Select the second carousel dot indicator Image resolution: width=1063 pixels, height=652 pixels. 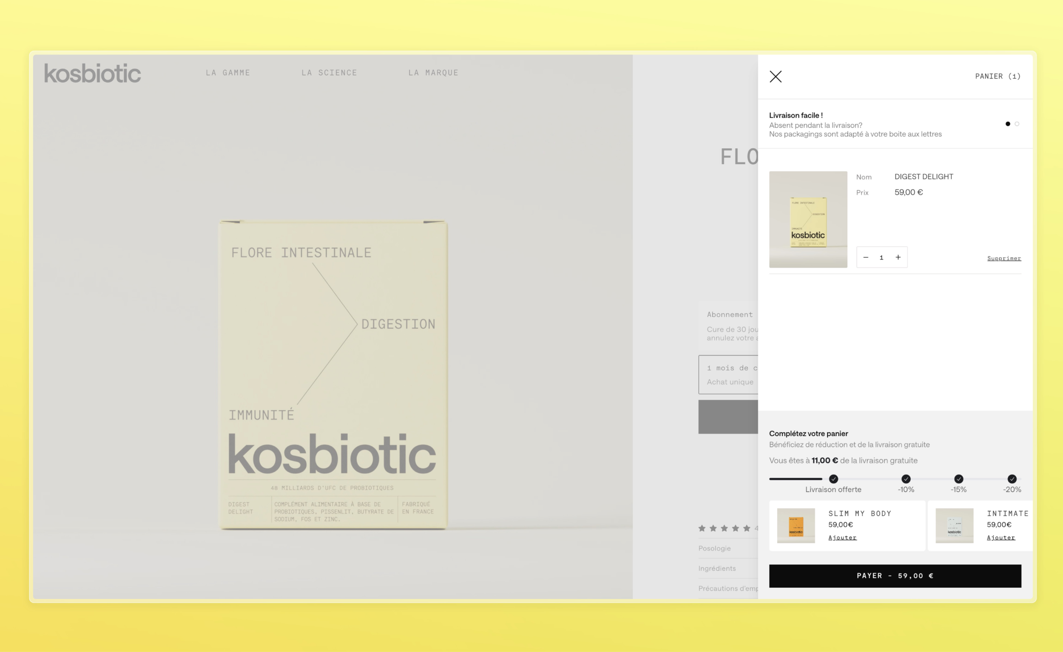[x=1017, y=124]
